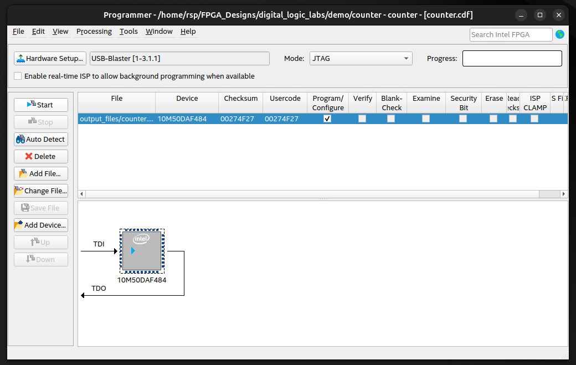The height and width of the screenshot is (365, 576).
Task: Open the Add Device dialog
Action: click(x=41, y=225)
